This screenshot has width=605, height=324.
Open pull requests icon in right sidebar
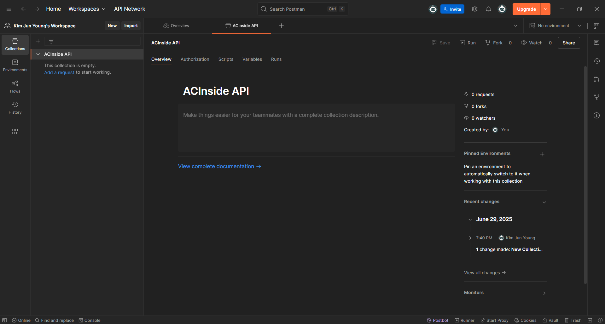tap(596, 79)
